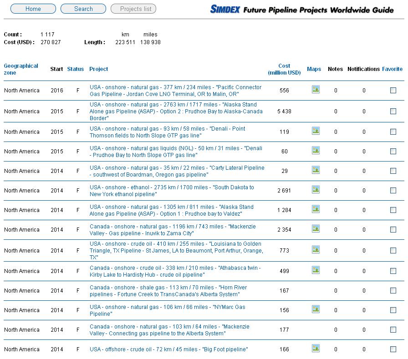Viewport: 408px width, 359px height.
Task: Open map for Louisiana to Golden Triangle pipeline
Action: [x=316, y=249]
